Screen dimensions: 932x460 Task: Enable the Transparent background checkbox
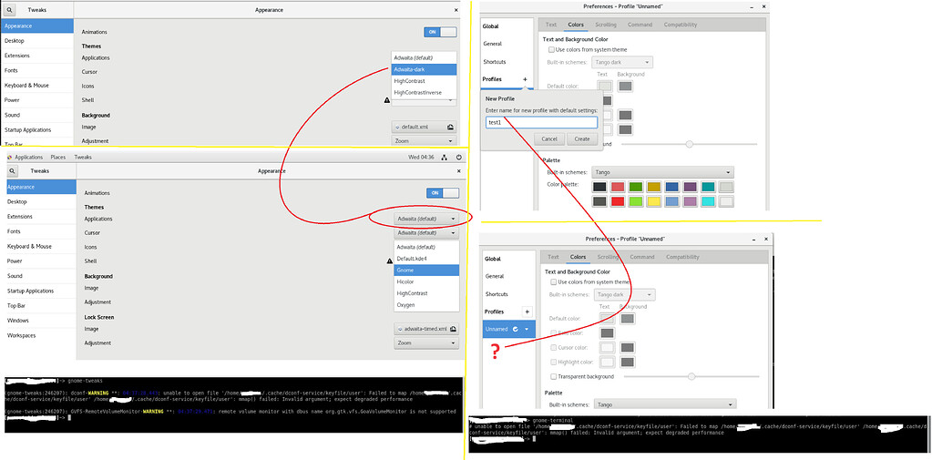pos(554,376)
